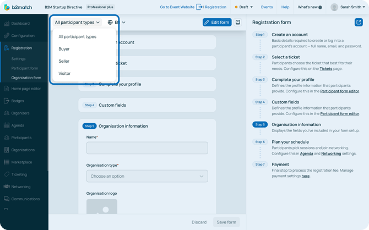Open registration form in external window icon
Viewport: 369px width, 230px height.
point(359,22)
